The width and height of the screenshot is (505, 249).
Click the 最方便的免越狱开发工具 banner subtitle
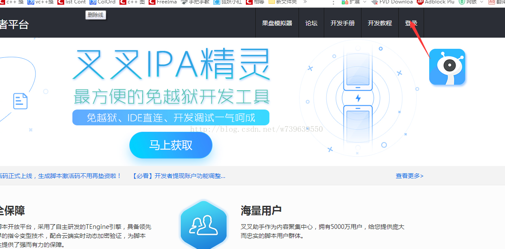[x=171, y=96]
